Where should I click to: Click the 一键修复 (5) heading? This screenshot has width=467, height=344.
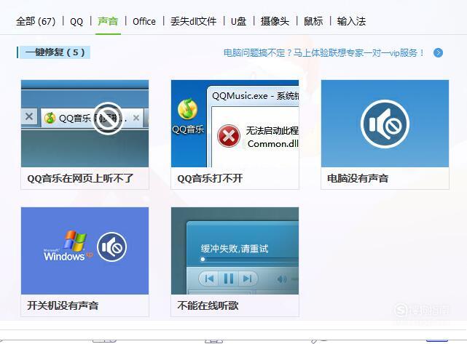coord(54,52)
